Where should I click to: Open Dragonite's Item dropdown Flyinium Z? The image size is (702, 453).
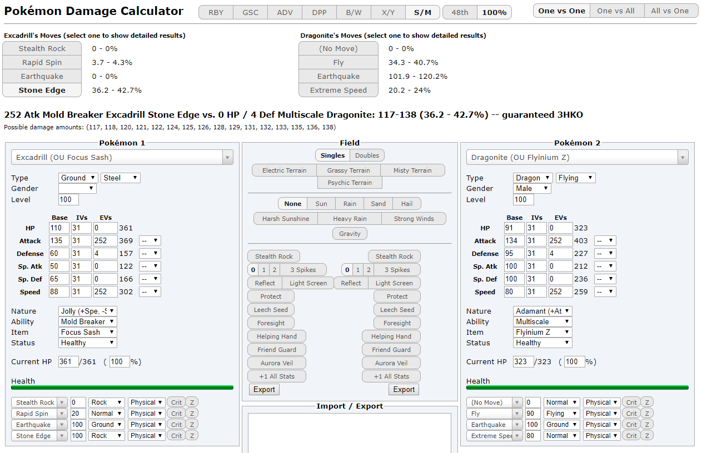tap(542, 333)
